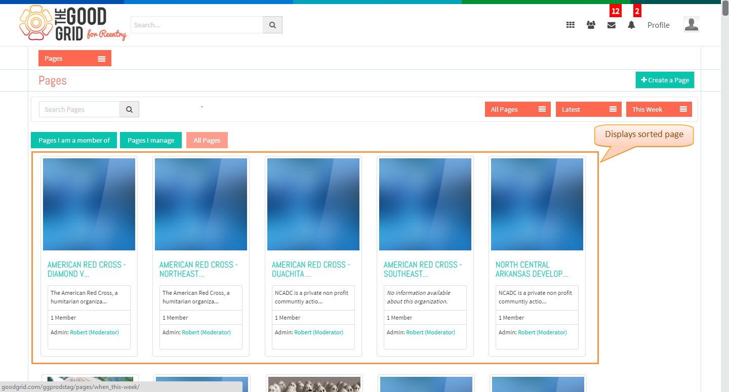Click Create a Page button
Screen dimensions: 729x392
tap(665, 80)
